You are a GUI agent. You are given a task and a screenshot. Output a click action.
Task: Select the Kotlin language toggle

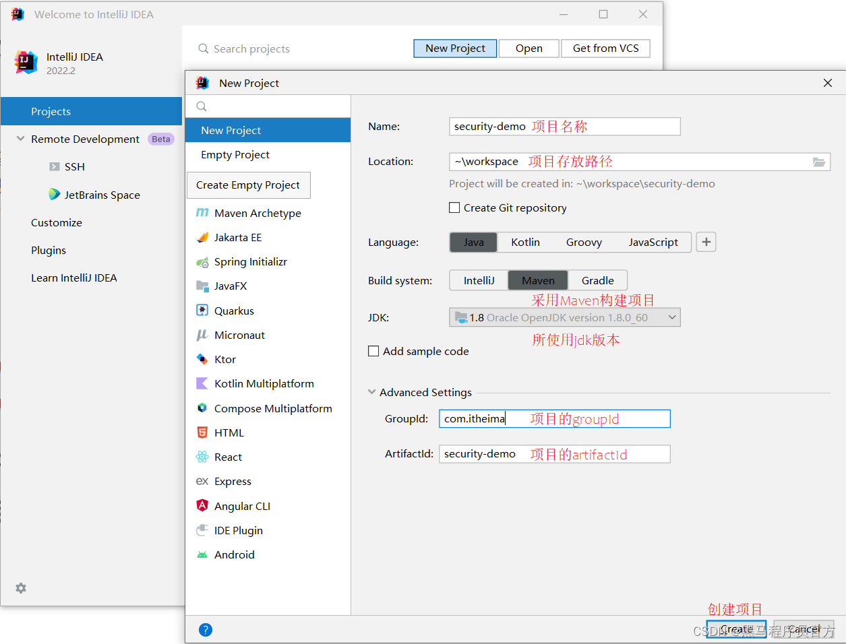pos(525,242)
